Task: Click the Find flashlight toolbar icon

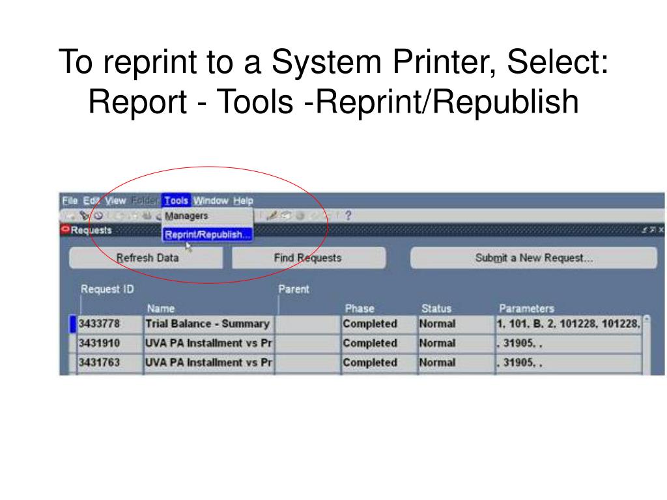Action: [x=84, y=215]
